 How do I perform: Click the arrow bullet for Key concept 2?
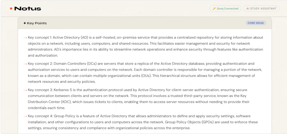[25, 64]
